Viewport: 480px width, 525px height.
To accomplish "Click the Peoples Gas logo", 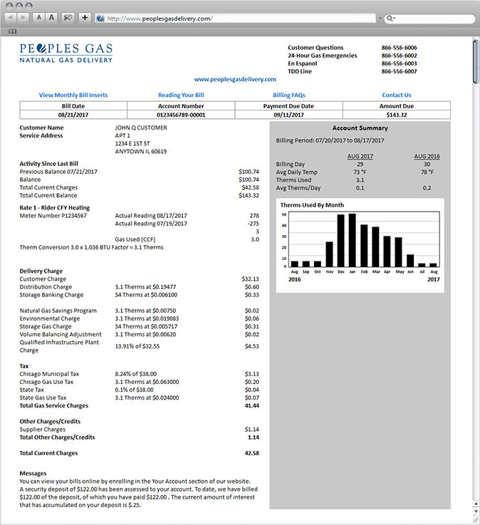I will tap(66, 53).
